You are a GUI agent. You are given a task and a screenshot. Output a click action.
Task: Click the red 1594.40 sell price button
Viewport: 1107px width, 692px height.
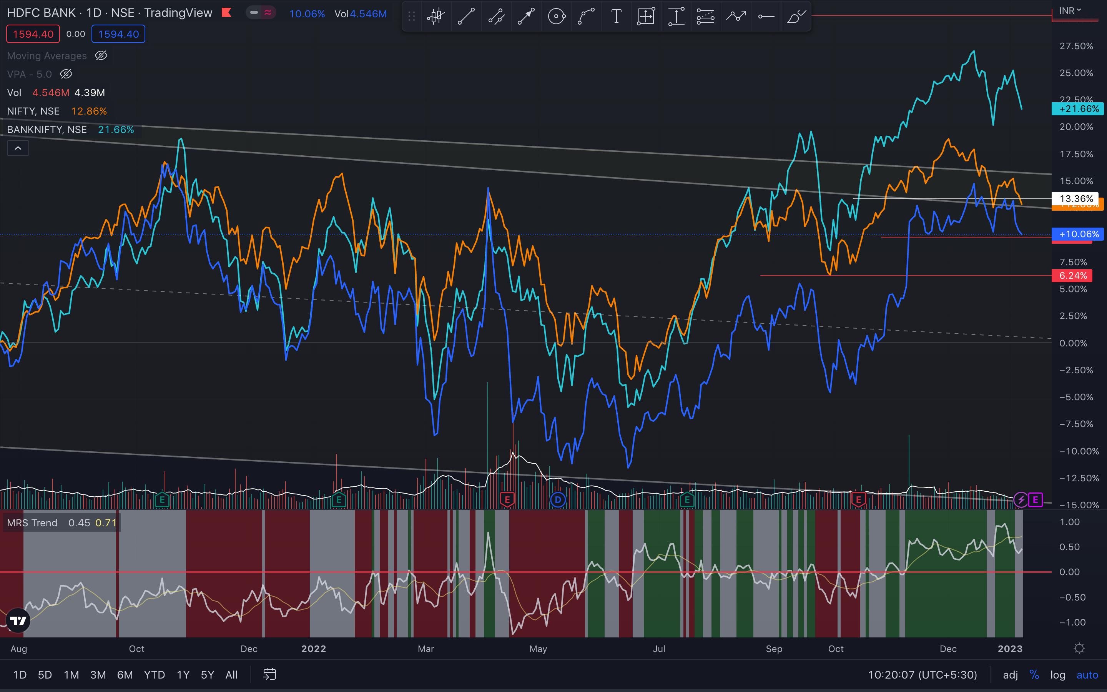tap(33, 34)
